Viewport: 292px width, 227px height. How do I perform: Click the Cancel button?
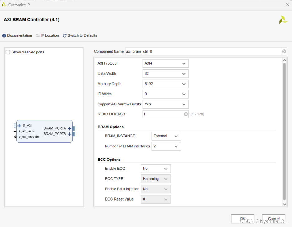pyautogui.click(x=274, y=219)
